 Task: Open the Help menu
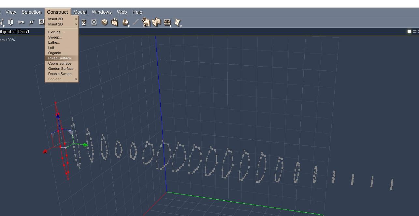[x=137, y=12]
